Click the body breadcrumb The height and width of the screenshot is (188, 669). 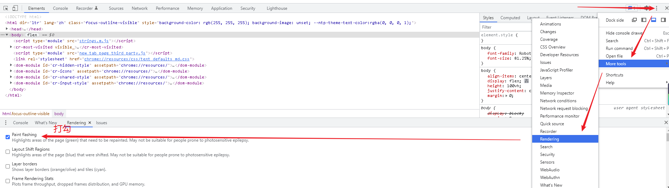(x=59, y=114)
